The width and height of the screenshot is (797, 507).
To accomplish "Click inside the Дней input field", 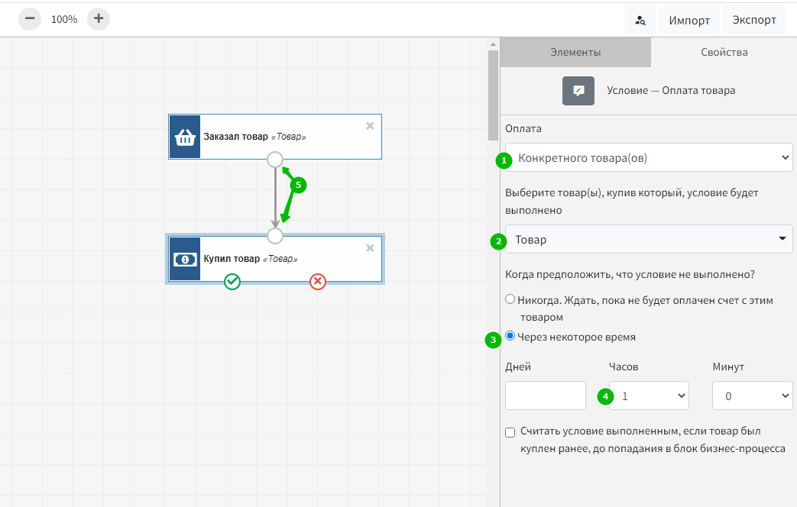I will pyautogui.click(x=546, y=396).
